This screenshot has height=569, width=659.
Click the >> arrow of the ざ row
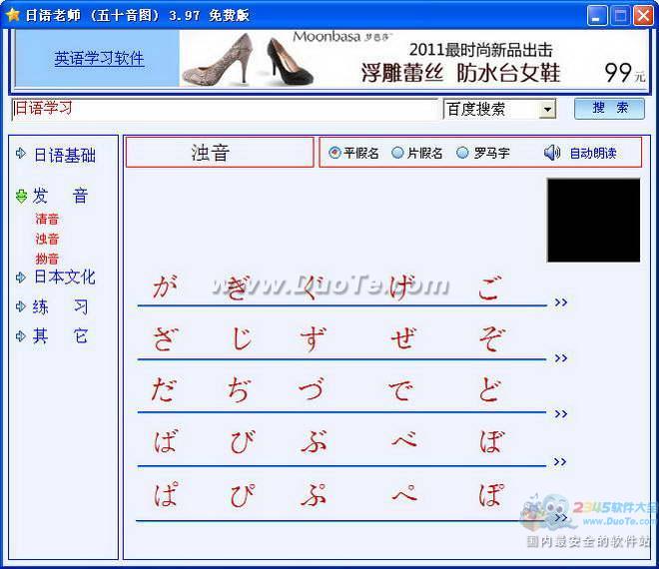click(x=561, y=358)
